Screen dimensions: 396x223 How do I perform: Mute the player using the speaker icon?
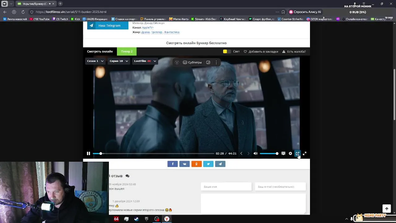[x=256, y=153]
